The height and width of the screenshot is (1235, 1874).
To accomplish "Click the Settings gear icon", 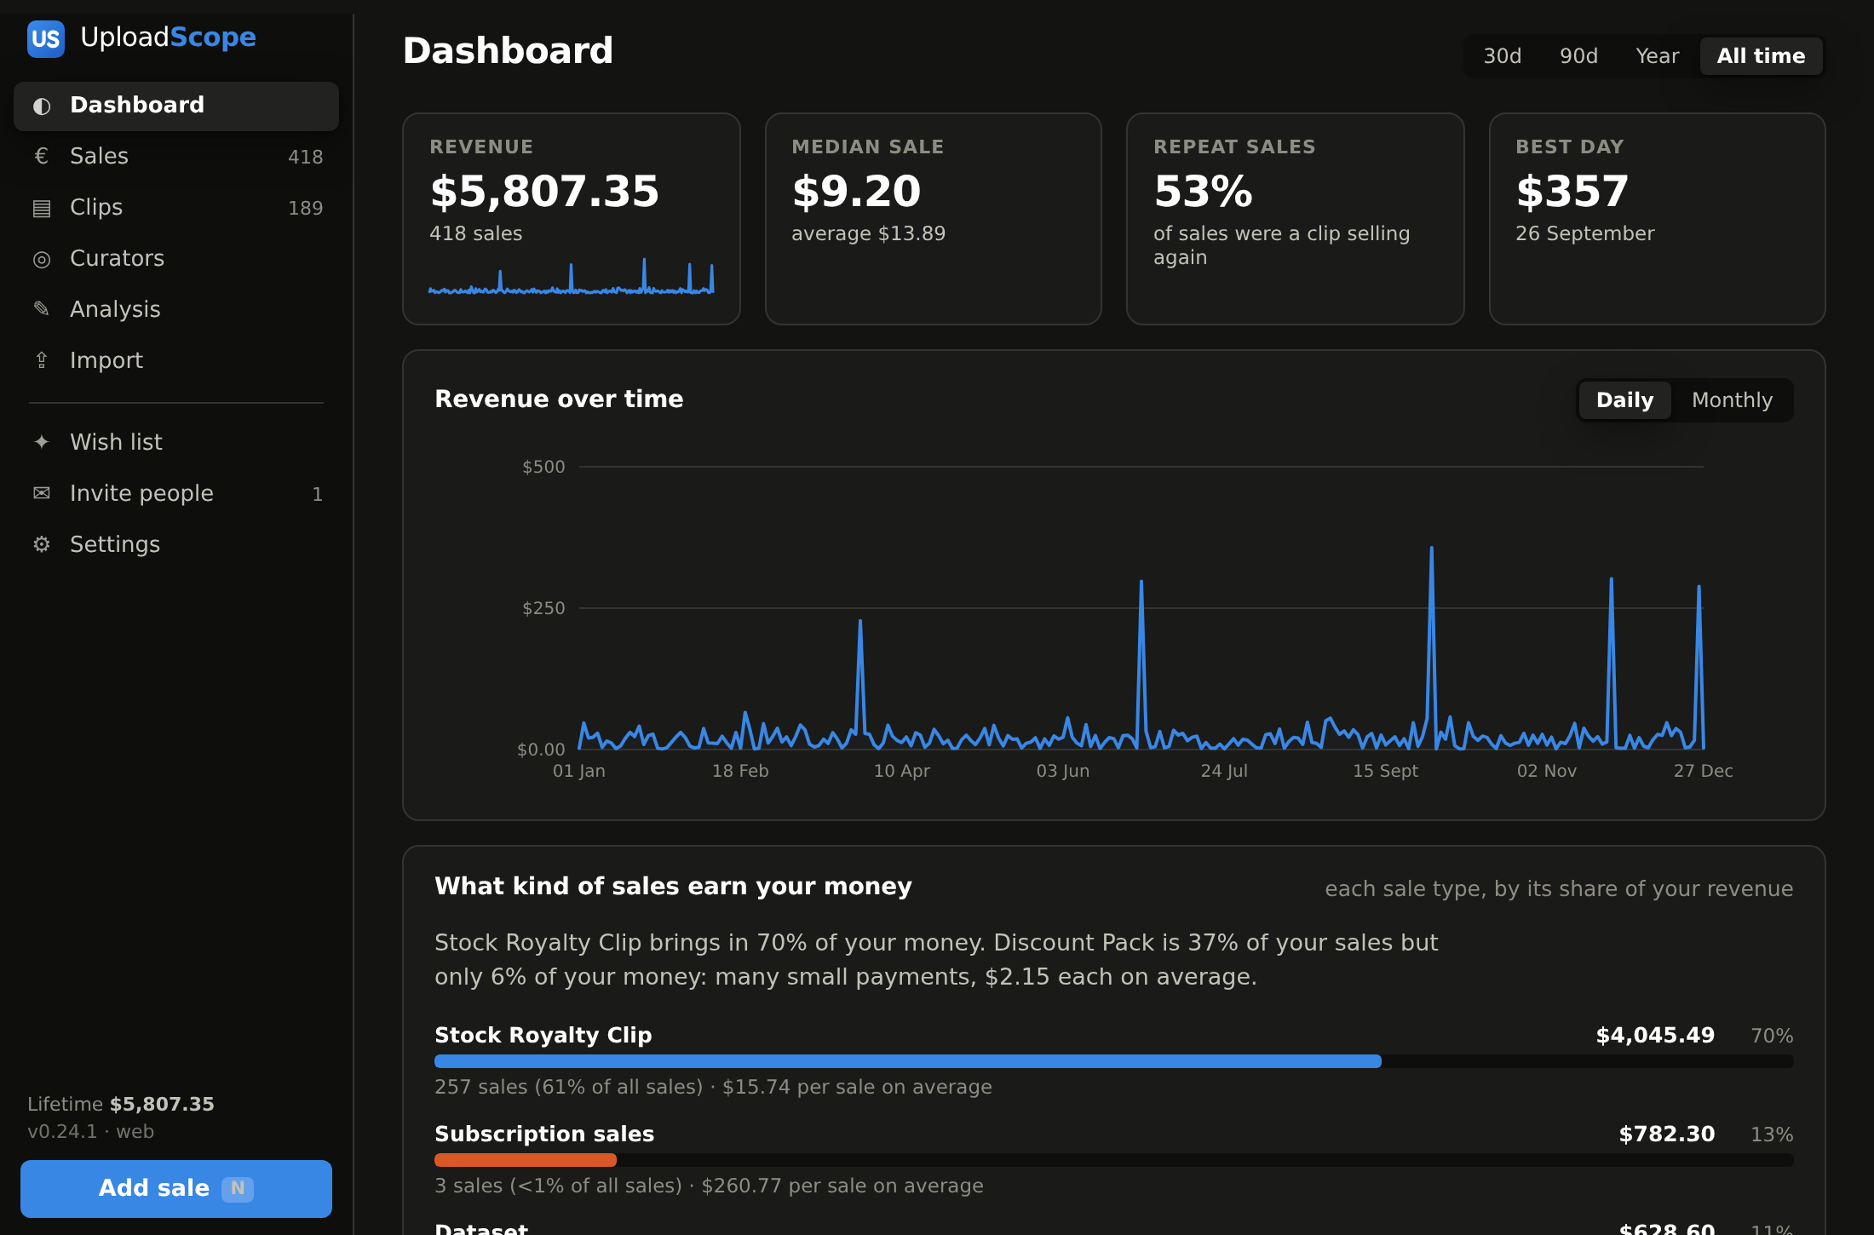I will [42, 544].
